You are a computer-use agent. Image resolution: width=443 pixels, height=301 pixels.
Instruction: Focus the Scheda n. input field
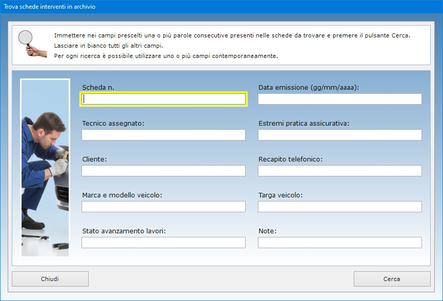[164, 99]
